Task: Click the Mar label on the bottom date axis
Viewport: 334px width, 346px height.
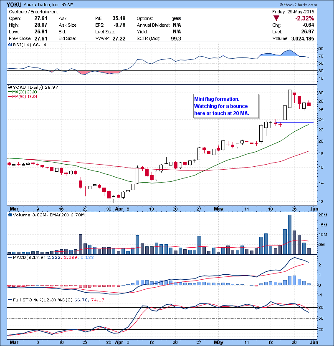Action: [14, 342]
